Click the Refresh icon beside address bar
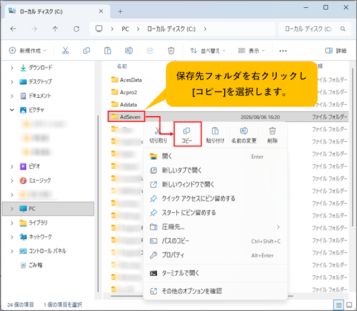Screen dimensions: 357x311 [x=76, y=29]
